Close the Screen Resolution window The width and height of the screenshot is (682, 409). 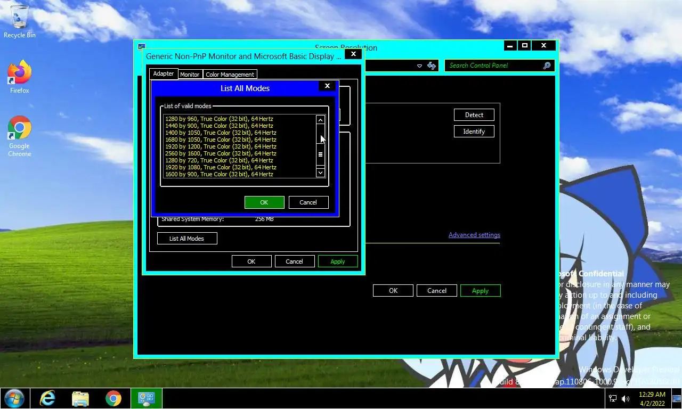(543, 46)
